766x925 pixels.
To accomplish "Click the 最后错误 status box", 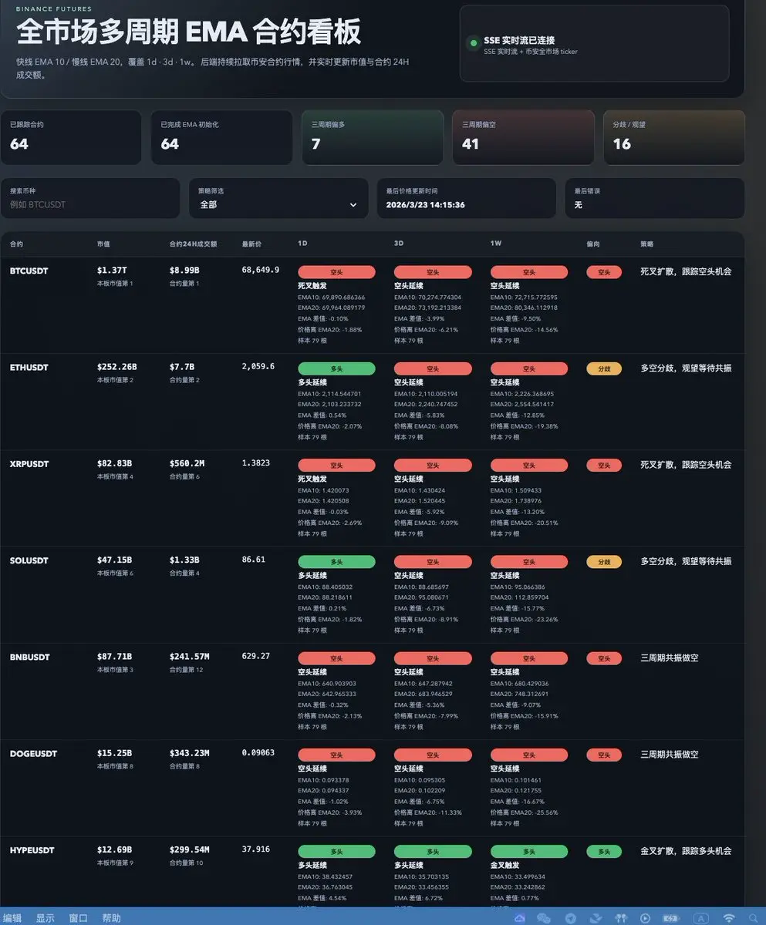I will tap(655, 198).
